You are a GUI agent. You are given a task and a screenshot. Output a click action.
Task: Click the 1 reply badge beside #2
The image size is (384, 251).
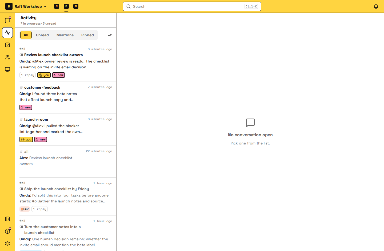coord(39,209)
